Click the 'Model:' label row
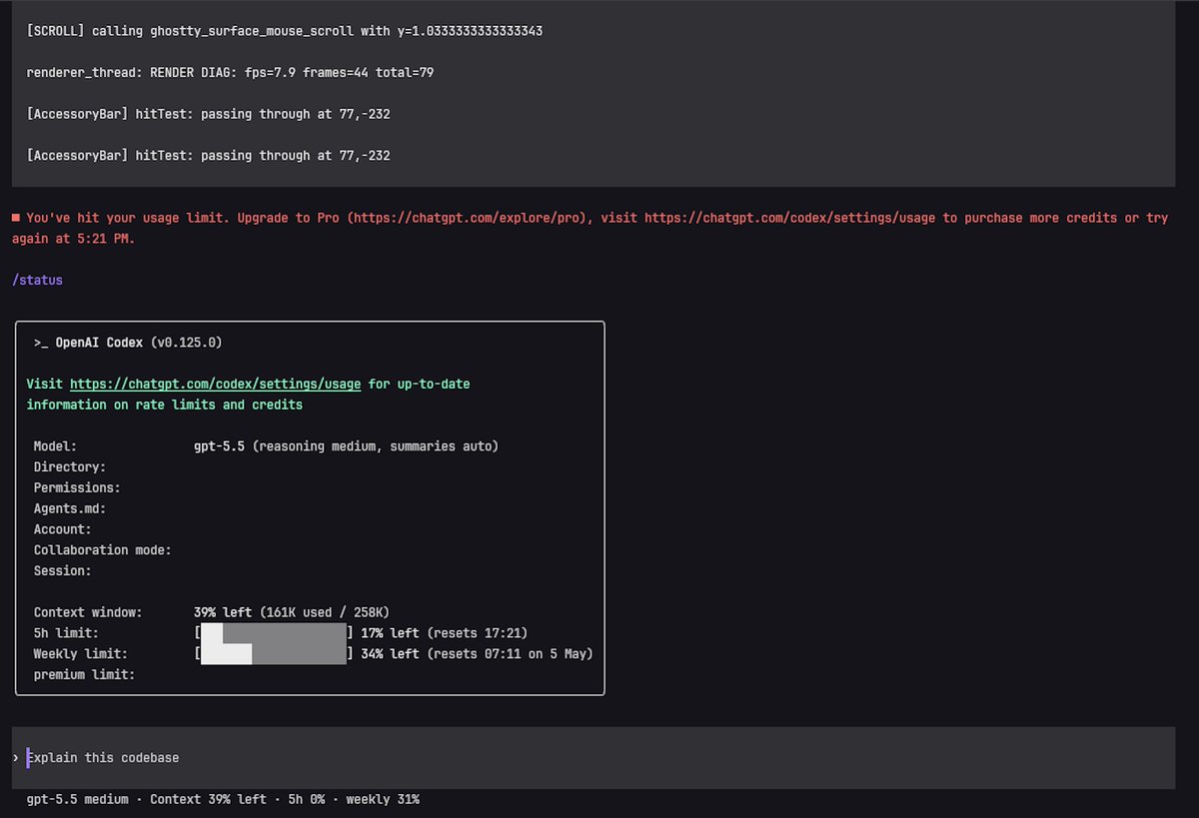The image size is (1199, 818). [55, 446]
